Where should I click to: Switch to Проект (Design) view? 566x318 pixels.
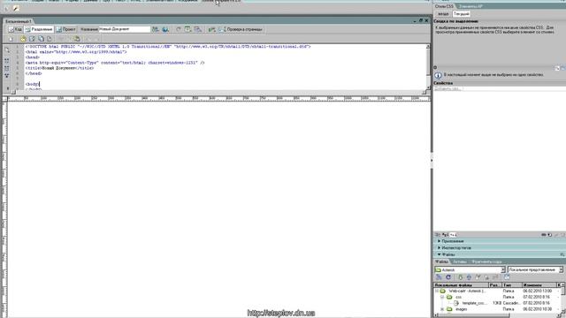click(x=65, y=29)
